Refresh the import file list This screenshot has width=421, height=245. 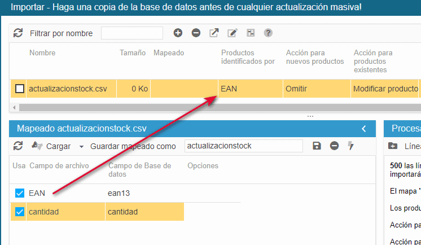coord(18,33)
